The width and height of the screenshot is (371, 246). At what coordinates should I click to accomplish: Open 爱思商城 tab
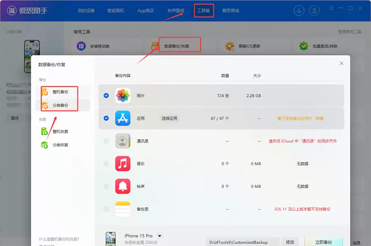[230, 11]
